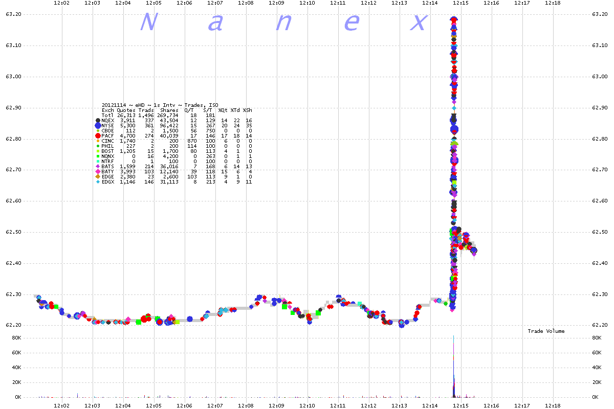Click NYSE shares value '96,422'
Screen dimensions: 614x409
169,126
